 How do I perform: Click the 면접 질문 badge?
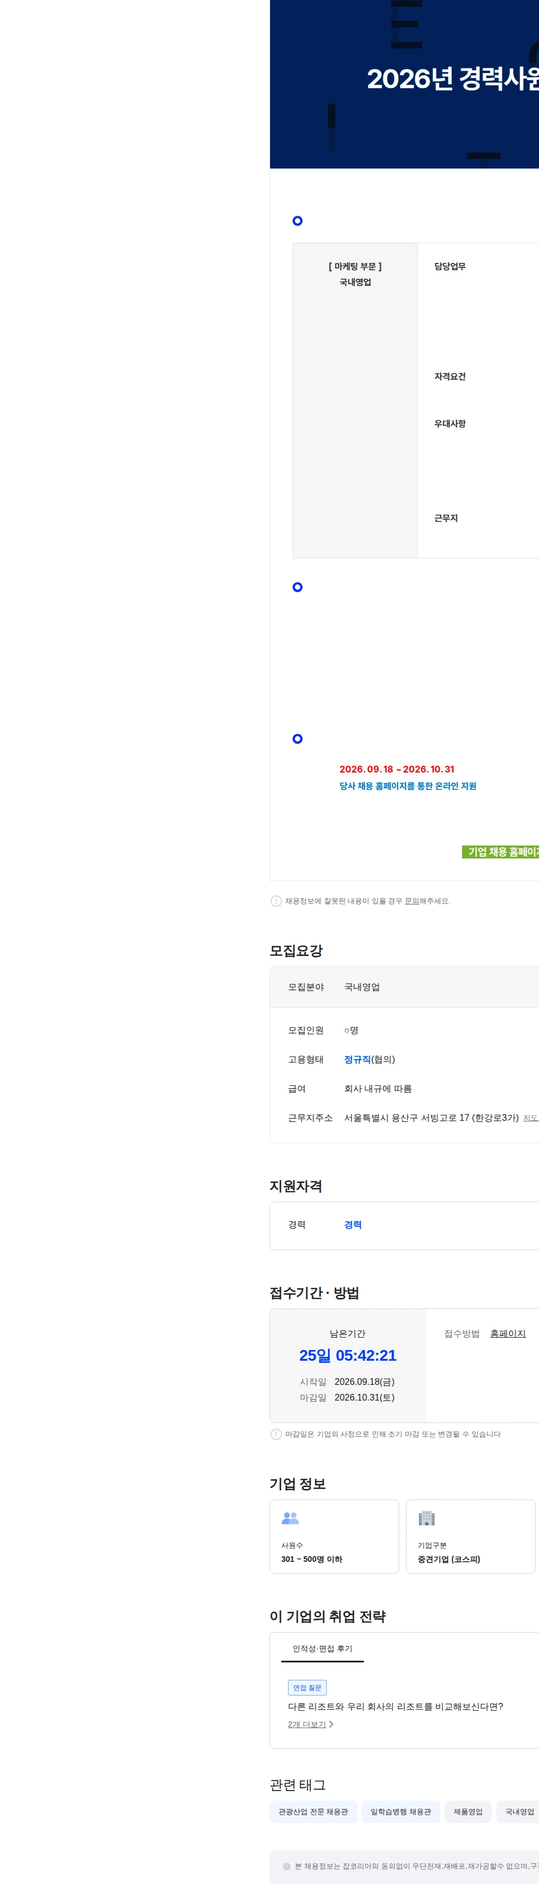307,1688
